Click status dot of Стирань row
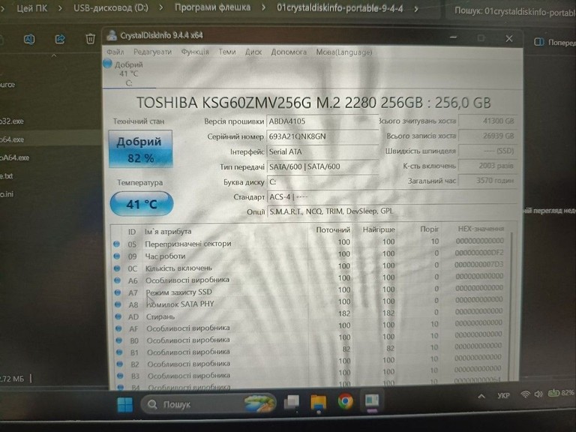576x432 pixels. point(118,316)
